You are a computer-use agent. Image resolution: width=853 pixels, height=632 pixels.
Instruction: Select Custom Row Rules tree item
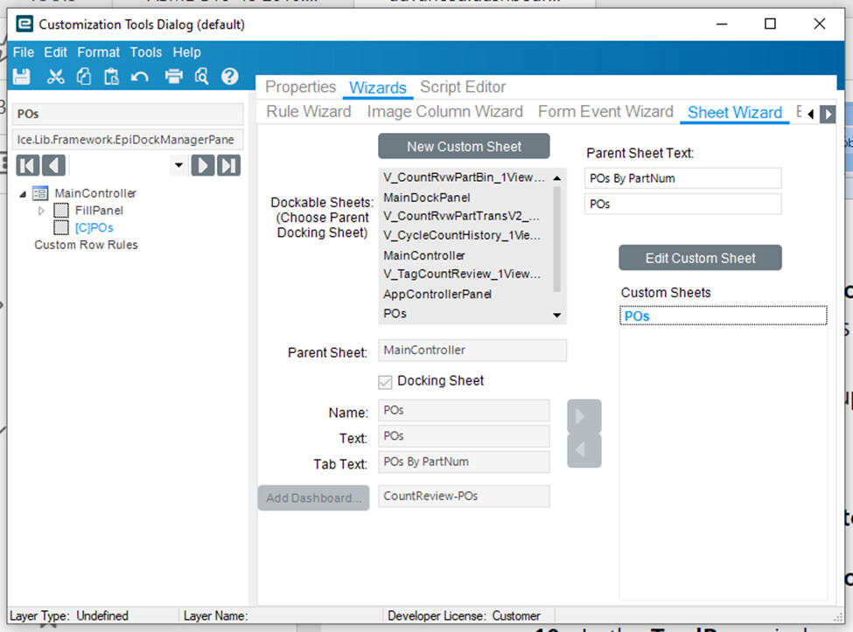(x=86, y=245)
